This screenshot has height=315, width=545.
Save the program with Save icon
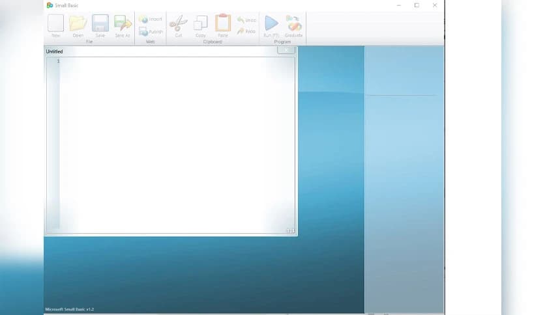[100, 25]
